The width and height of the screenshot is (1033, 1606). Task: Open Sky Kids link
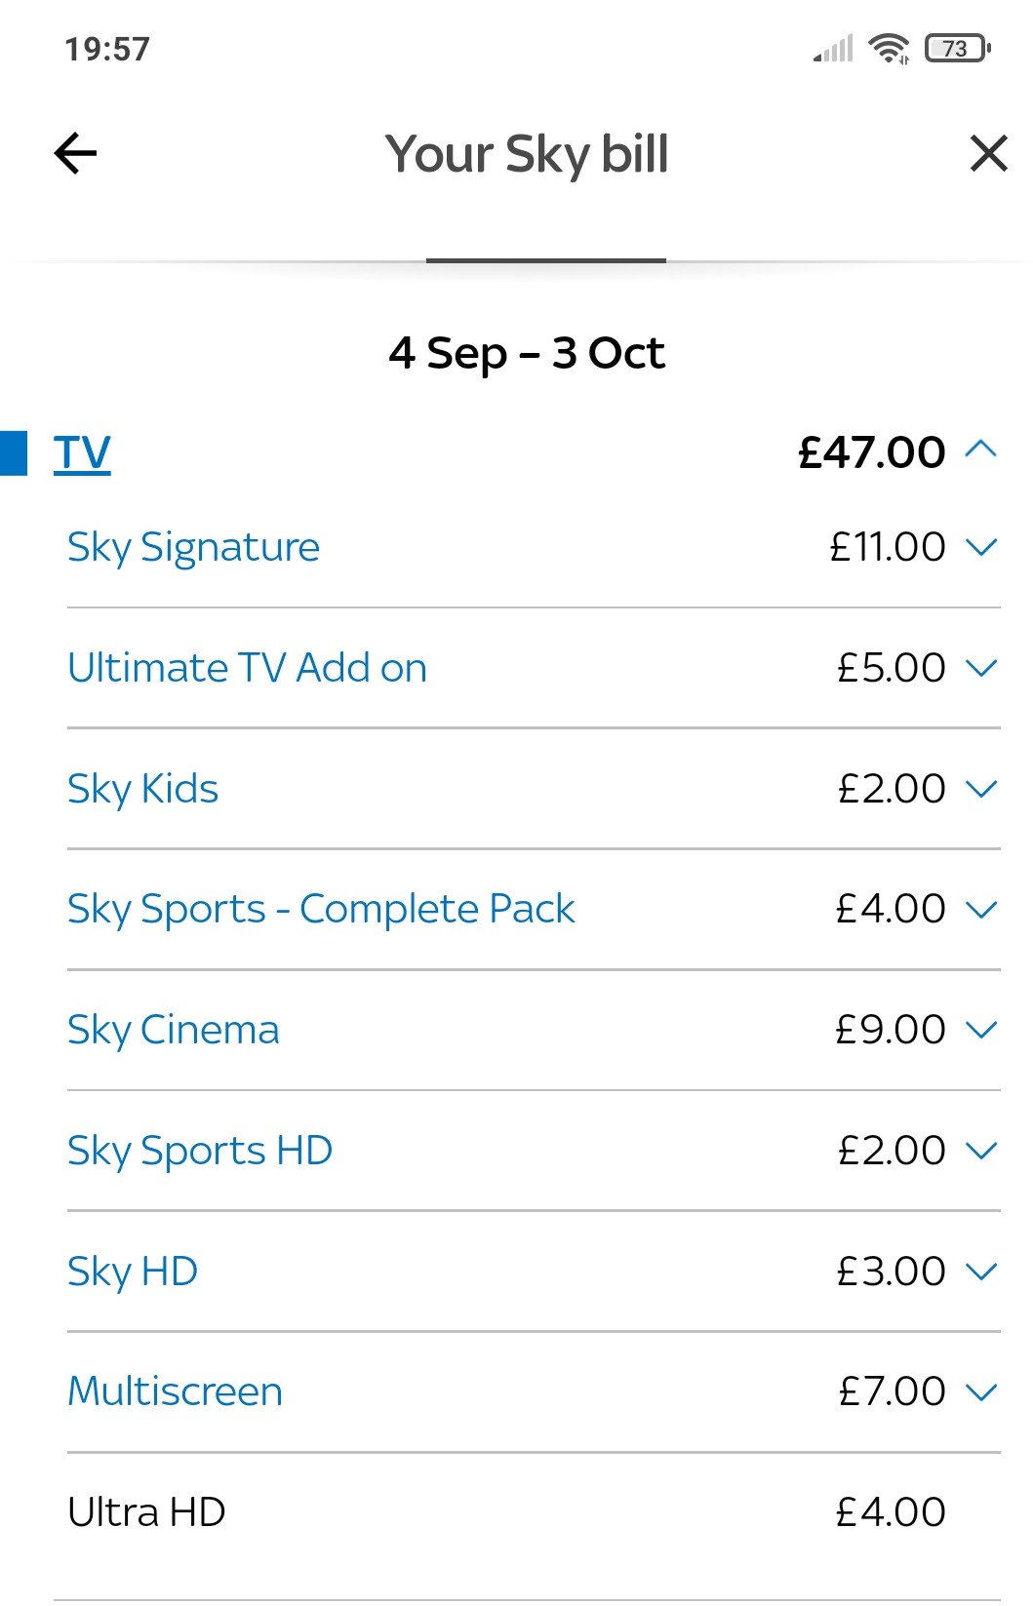pos(142,789)
